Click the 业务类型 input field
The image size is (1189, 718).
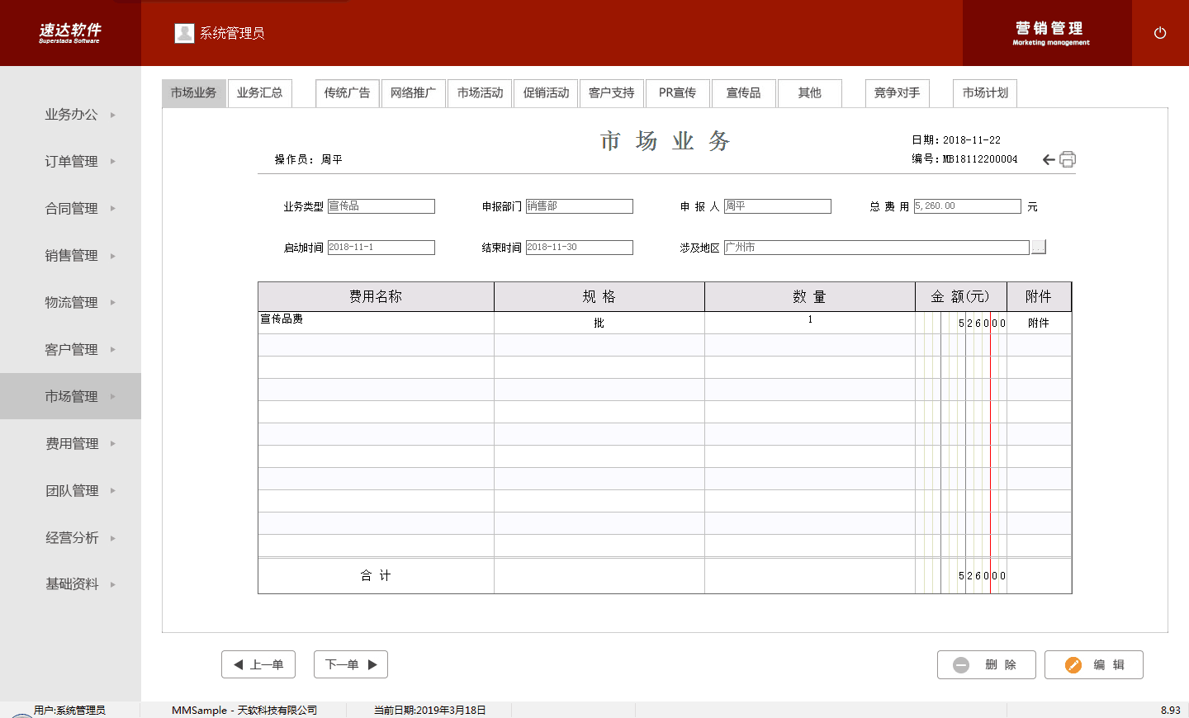[381, 206]
